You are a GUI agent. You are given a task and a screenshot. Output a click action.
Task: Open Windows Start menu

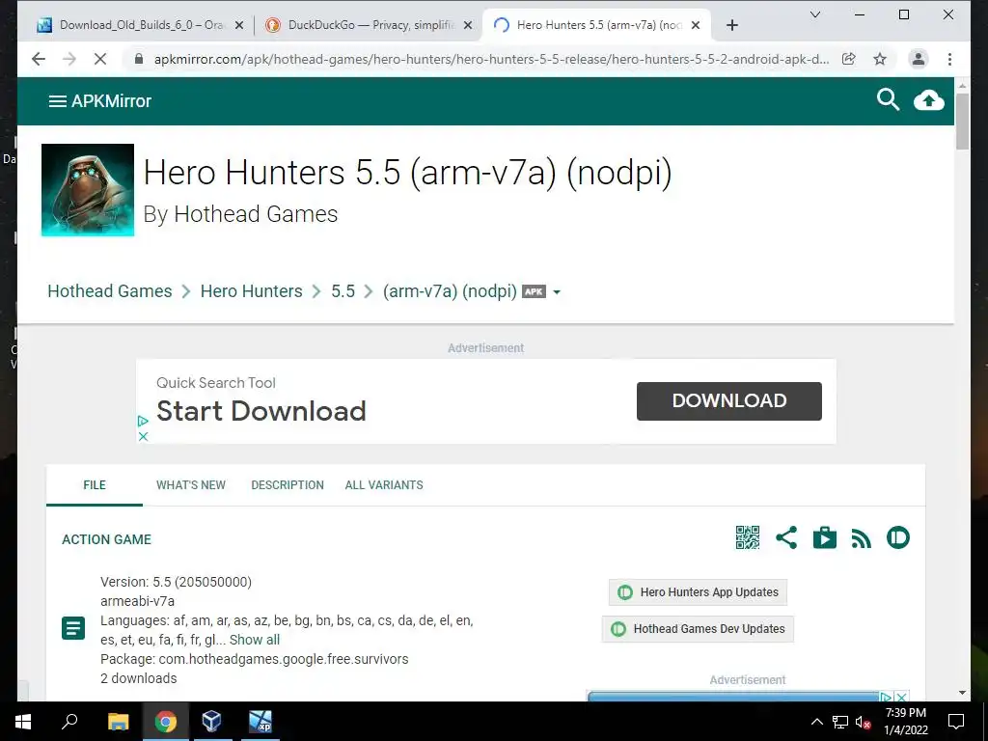[x=23, y=722]
